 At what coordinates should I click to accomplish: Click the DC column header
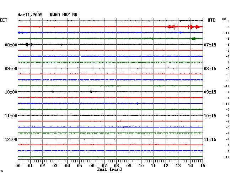pyautogui.click(x=224, y=19)
